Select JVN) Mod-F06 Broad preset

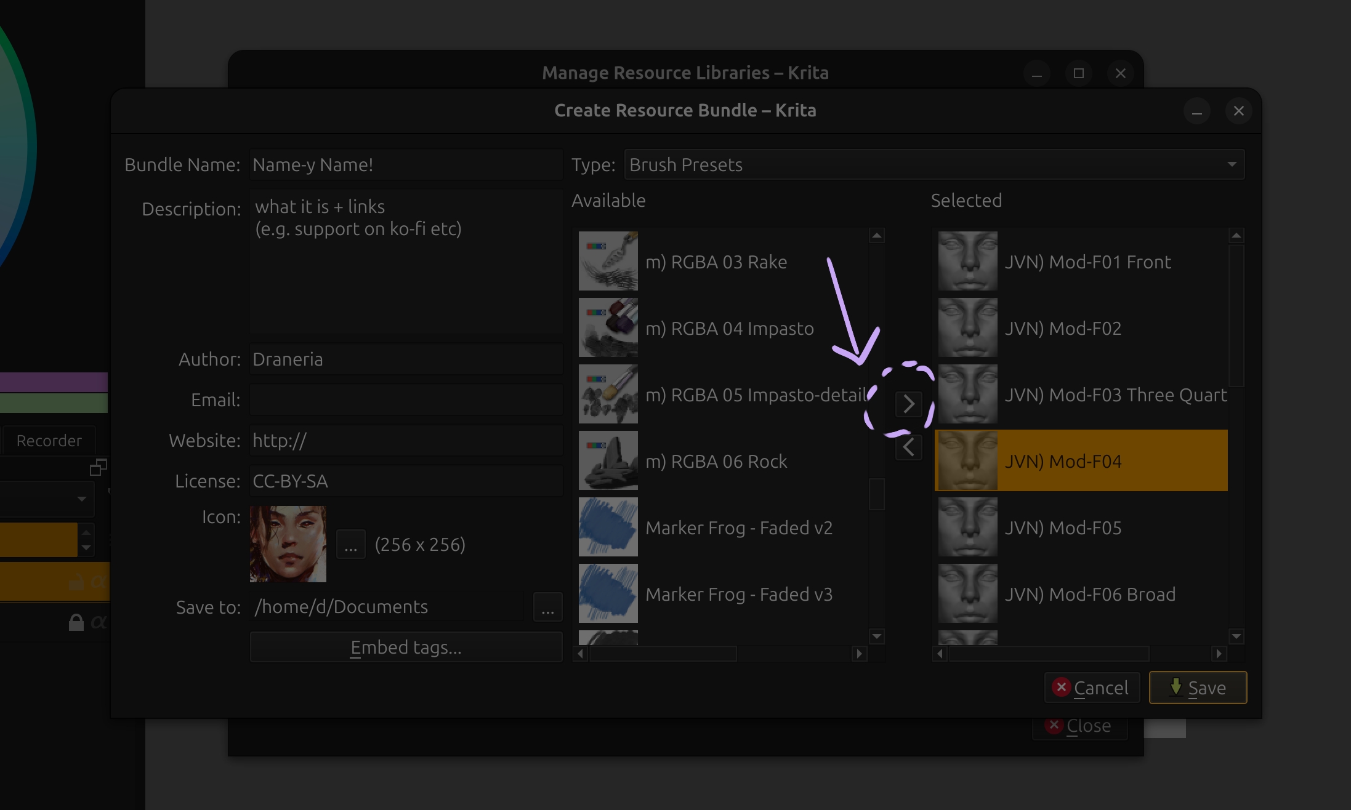(1089, 595)
